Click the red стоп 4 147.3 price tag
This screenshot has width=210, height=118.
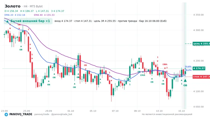[x=201, y=77]
